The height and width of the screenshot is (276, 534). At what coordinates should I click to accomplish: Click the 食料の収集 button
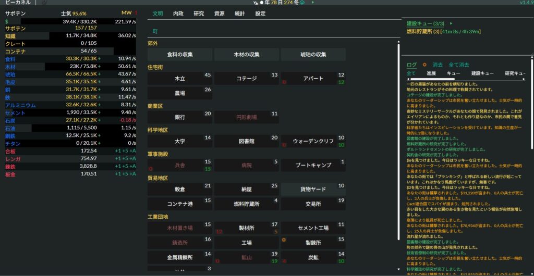click(x=180, y=55)
